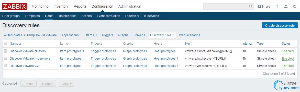Switch to Items 3 tab
This screenshot has height=92, width=300.
pyautogui.click(x=91, y=35)
